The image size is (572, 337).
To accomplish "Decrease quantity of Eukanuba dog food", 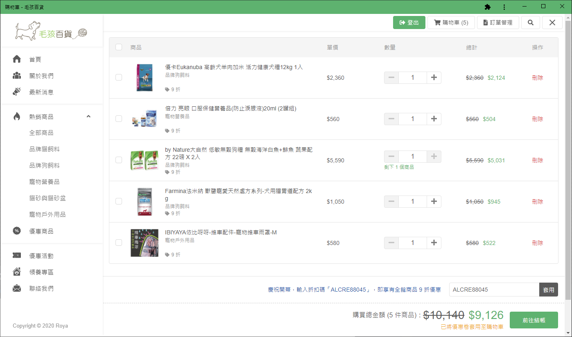I will tap(391, 78).
